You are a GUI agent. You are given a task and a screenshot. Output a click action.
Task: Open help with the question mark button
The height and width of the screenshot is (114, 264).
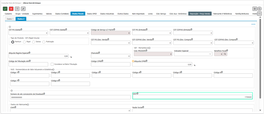click(17, 9)
